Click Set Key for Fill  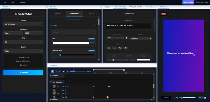point(91,39)
